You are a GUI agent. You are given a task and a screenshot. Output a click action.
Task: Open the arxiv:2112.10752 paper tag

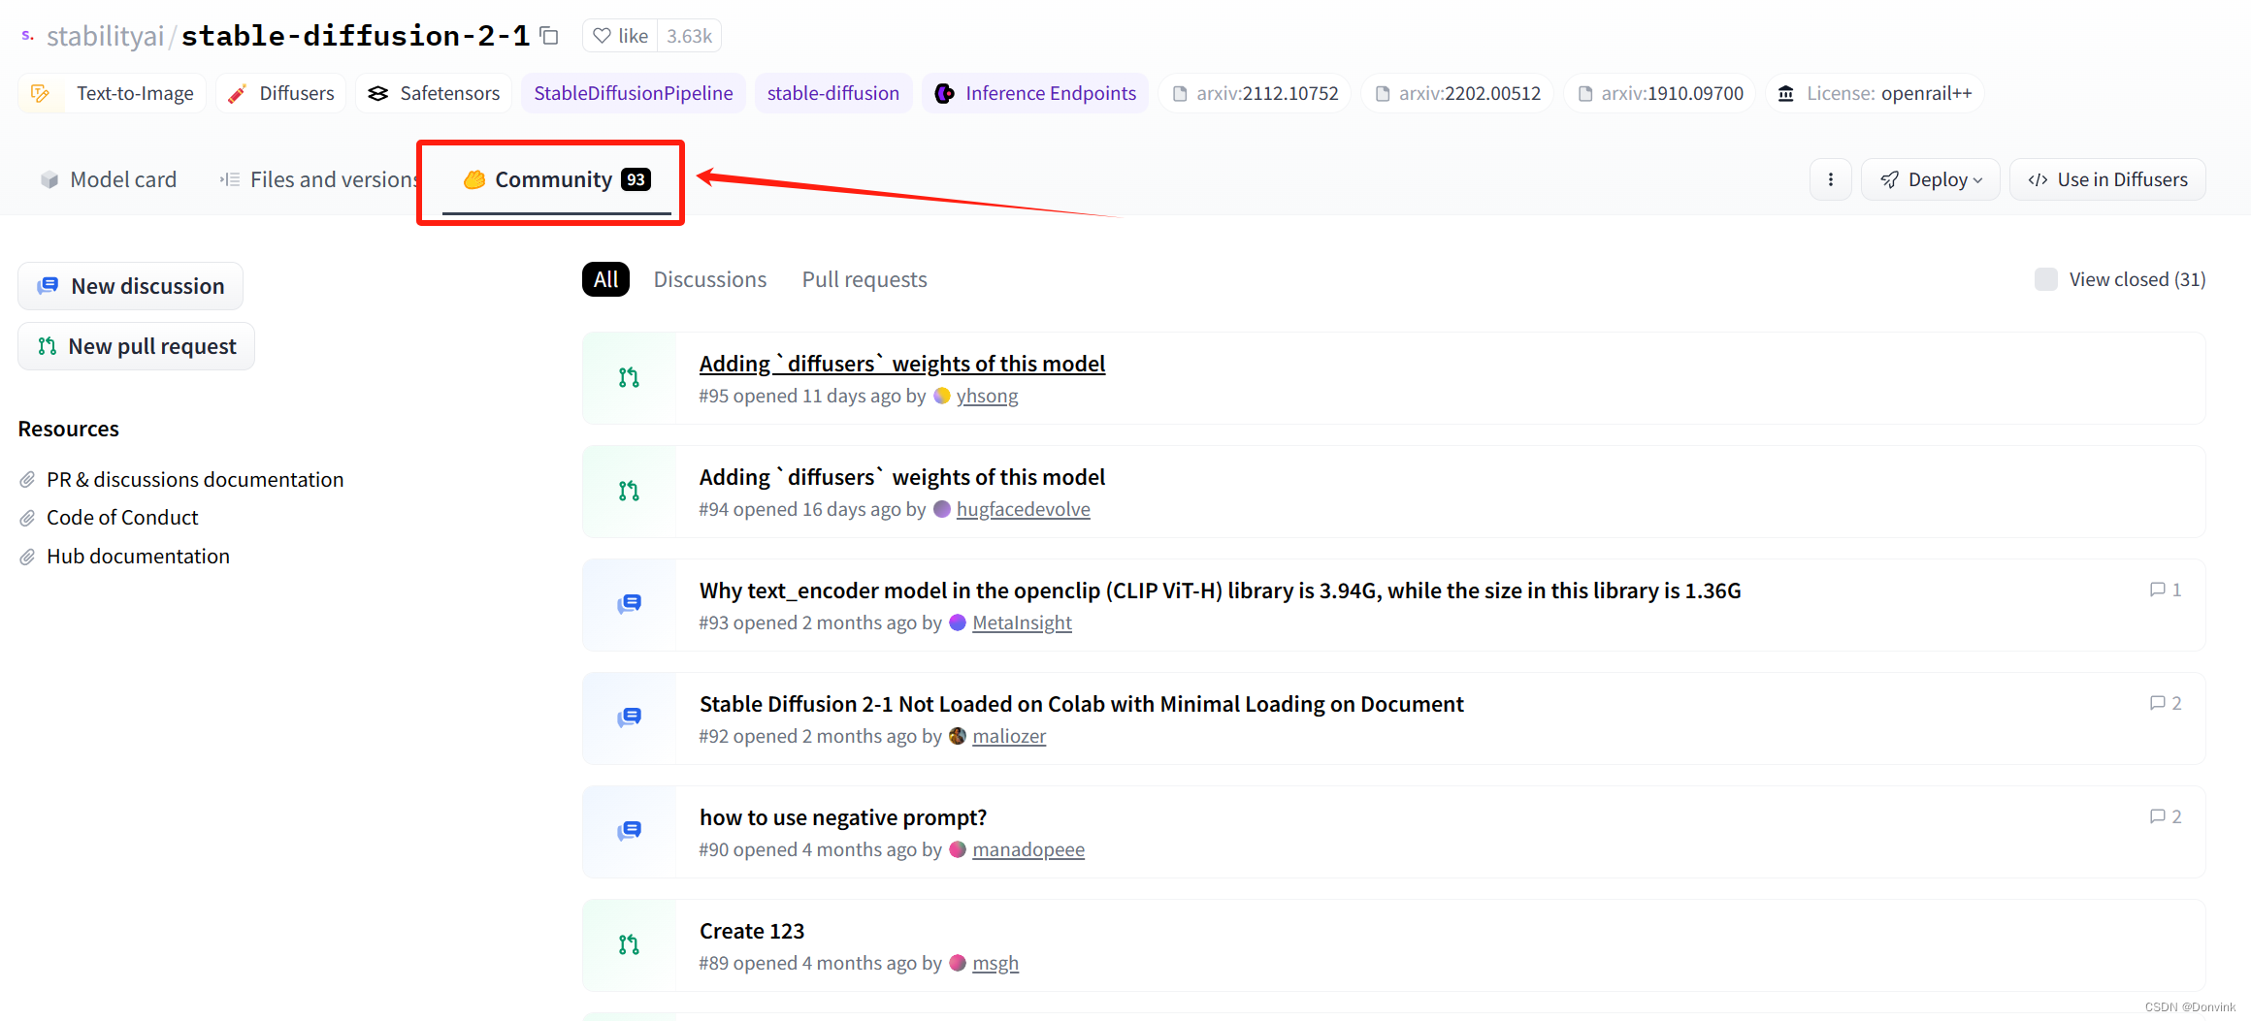(x=1256, y=93)
